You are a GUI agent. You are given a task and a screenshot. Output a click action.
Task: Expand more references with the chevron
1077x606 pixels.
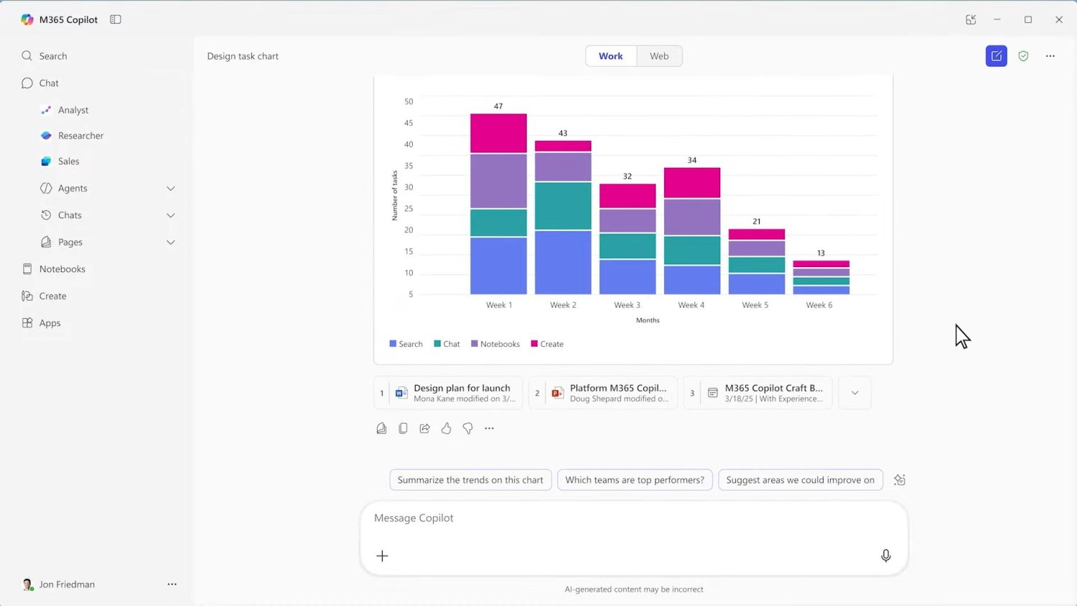(854, 393)
